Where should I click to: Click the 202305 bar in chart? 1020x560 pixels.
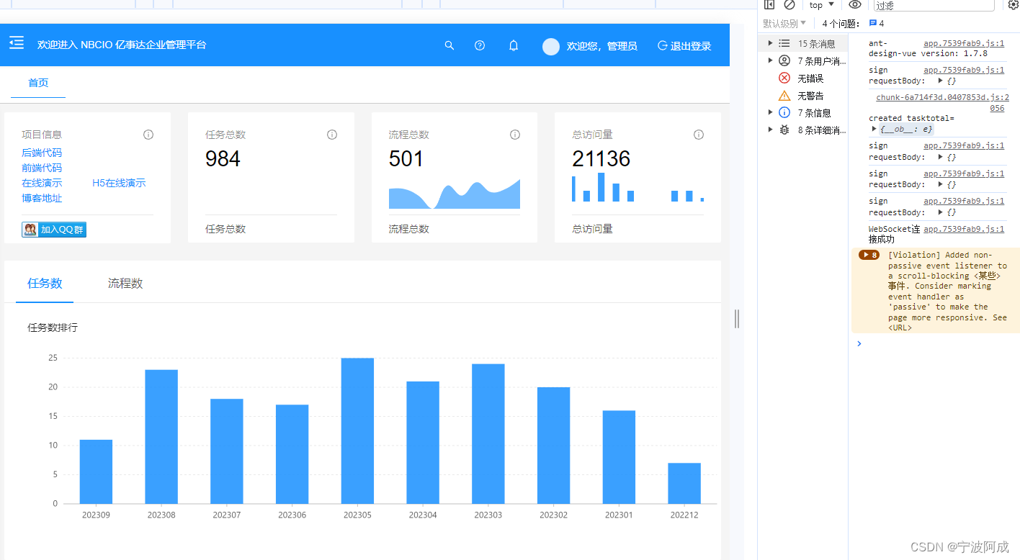click(x=357, y=431)
